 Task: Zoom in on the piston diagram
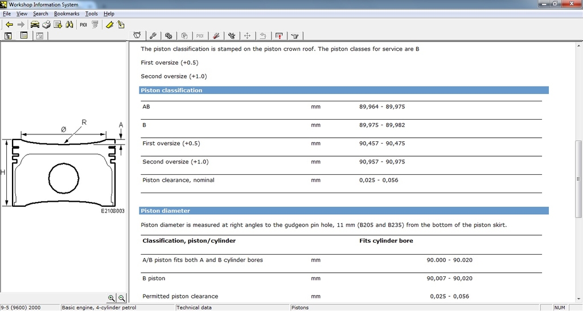pyautogui.click(x=112, y=298)
